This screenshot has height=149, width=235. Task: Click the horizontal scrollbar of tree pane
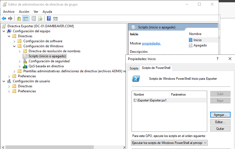click(x=50, y=147)
